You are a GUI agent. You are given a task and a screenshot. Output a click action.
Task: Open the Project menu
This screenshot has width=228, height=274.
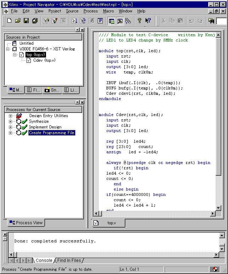[x=55, y=11]
